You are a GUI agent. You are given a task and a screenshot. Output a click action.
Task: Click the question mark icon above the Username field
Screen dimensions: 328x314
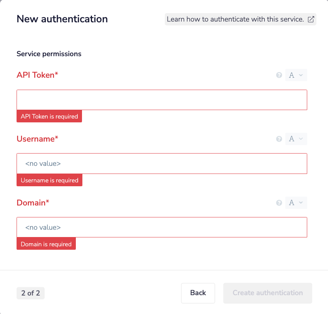[x=279, y=139]
